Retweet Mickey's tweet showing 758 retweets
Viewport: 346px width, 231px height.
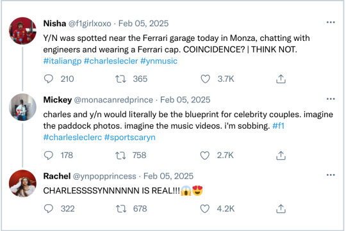(120, 155)
